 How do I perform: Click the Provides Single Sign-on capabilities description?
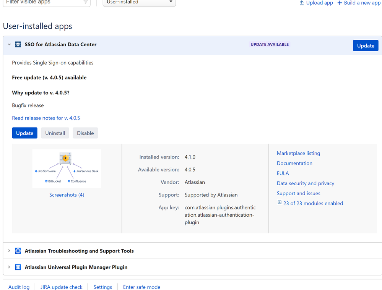coord(53,63)
